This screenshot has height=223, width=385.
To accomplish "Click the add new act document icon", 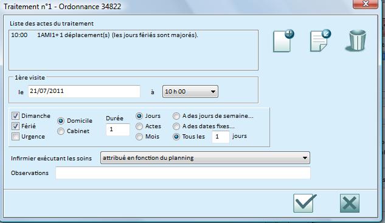I will [283, 41].
